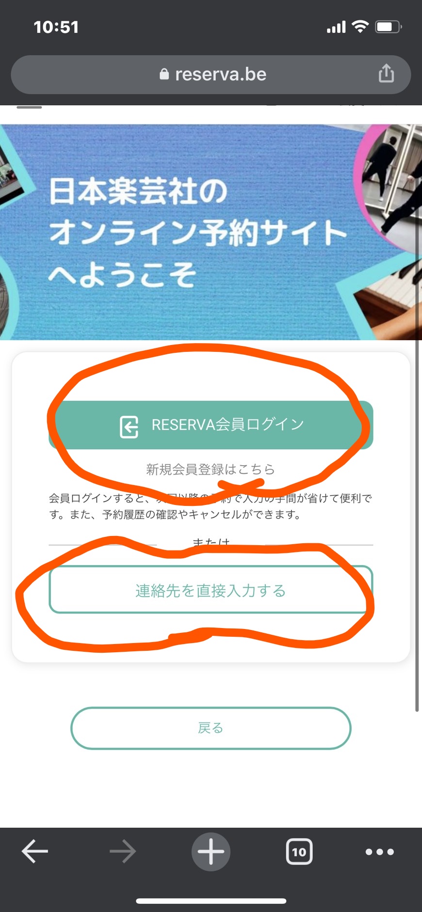Go back with the browser back arrow
This screenshot has width=422, height=912.
pyautogui.click(x=35, y=851)
